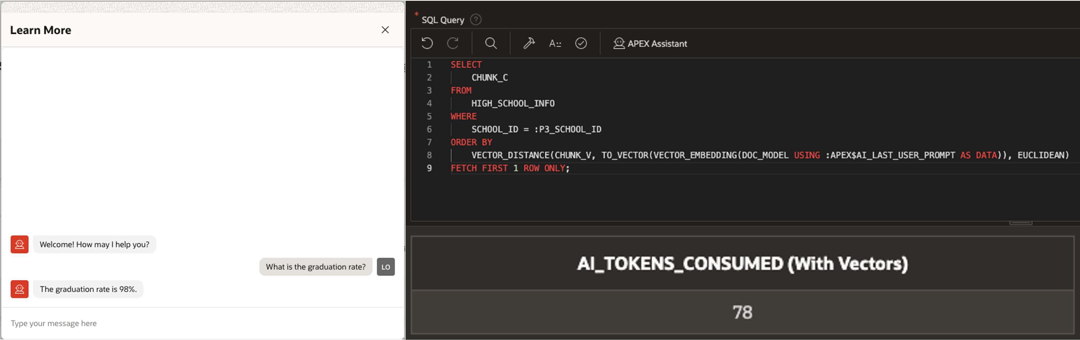Screen dimensions: 1080x340
Task: Click the auto-complete A:: icon
Action: click(x=555, y=44)
